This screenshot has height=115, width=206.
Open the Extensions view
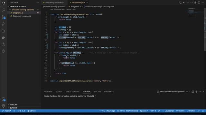coord(4,31)
